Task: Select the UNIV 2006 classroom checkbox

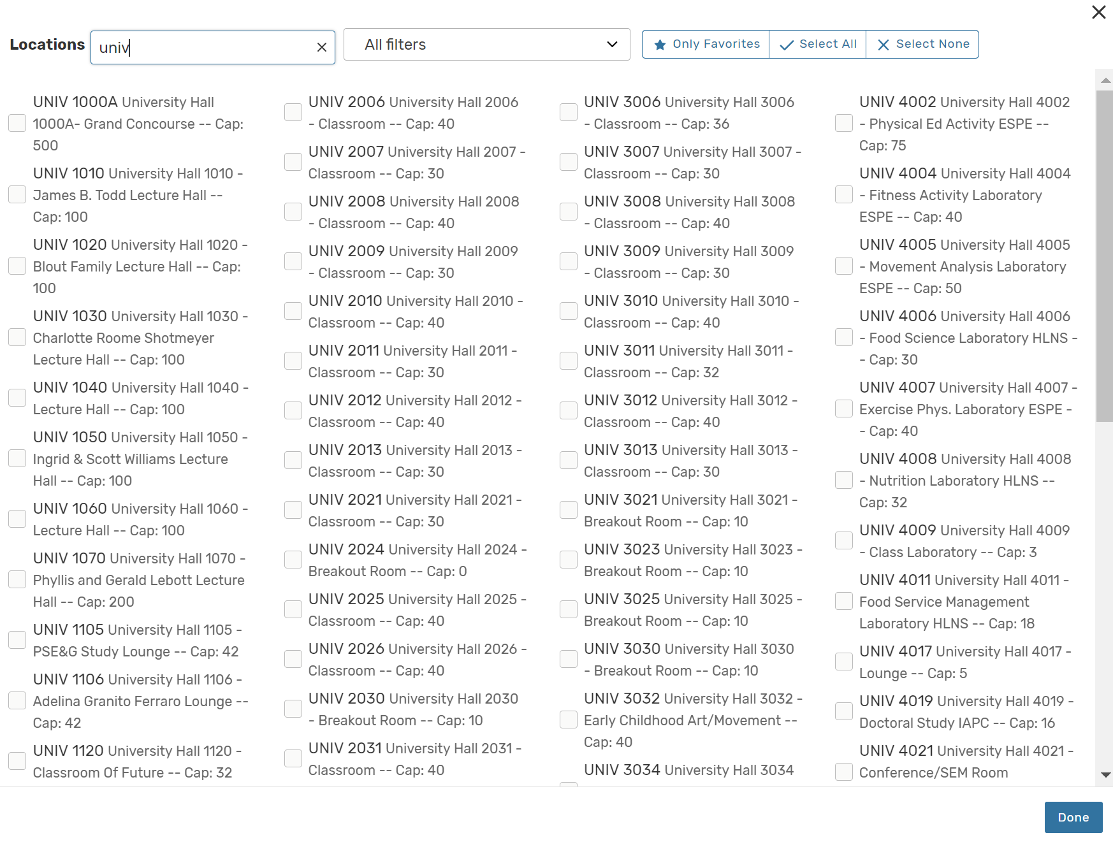Action: tap(293, 113)
